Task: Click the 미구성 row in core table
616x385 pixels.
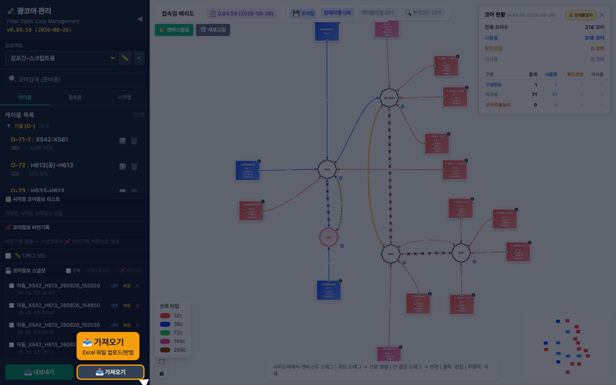Action: point(544,95)
